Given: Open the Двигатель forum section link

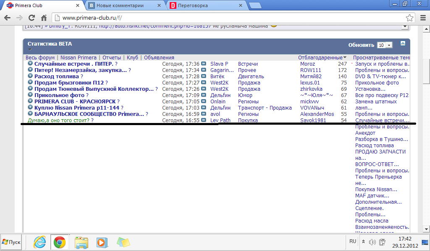Looking at the screenshot, I should click(x=251, y=76).
